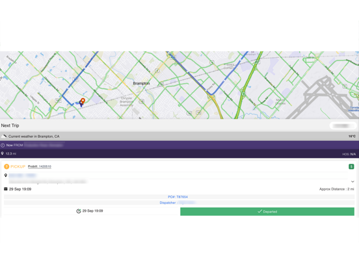
Task: Expand the pickup address chevron
Action: (x=352, y=182)
